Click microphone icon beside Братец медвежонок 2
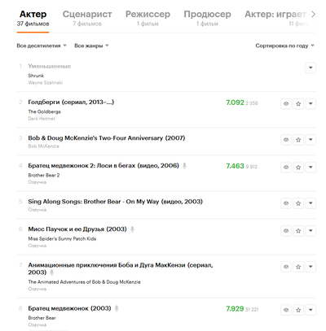The width and height of the screenshot is (326, 331). click(x=184, y=166)
